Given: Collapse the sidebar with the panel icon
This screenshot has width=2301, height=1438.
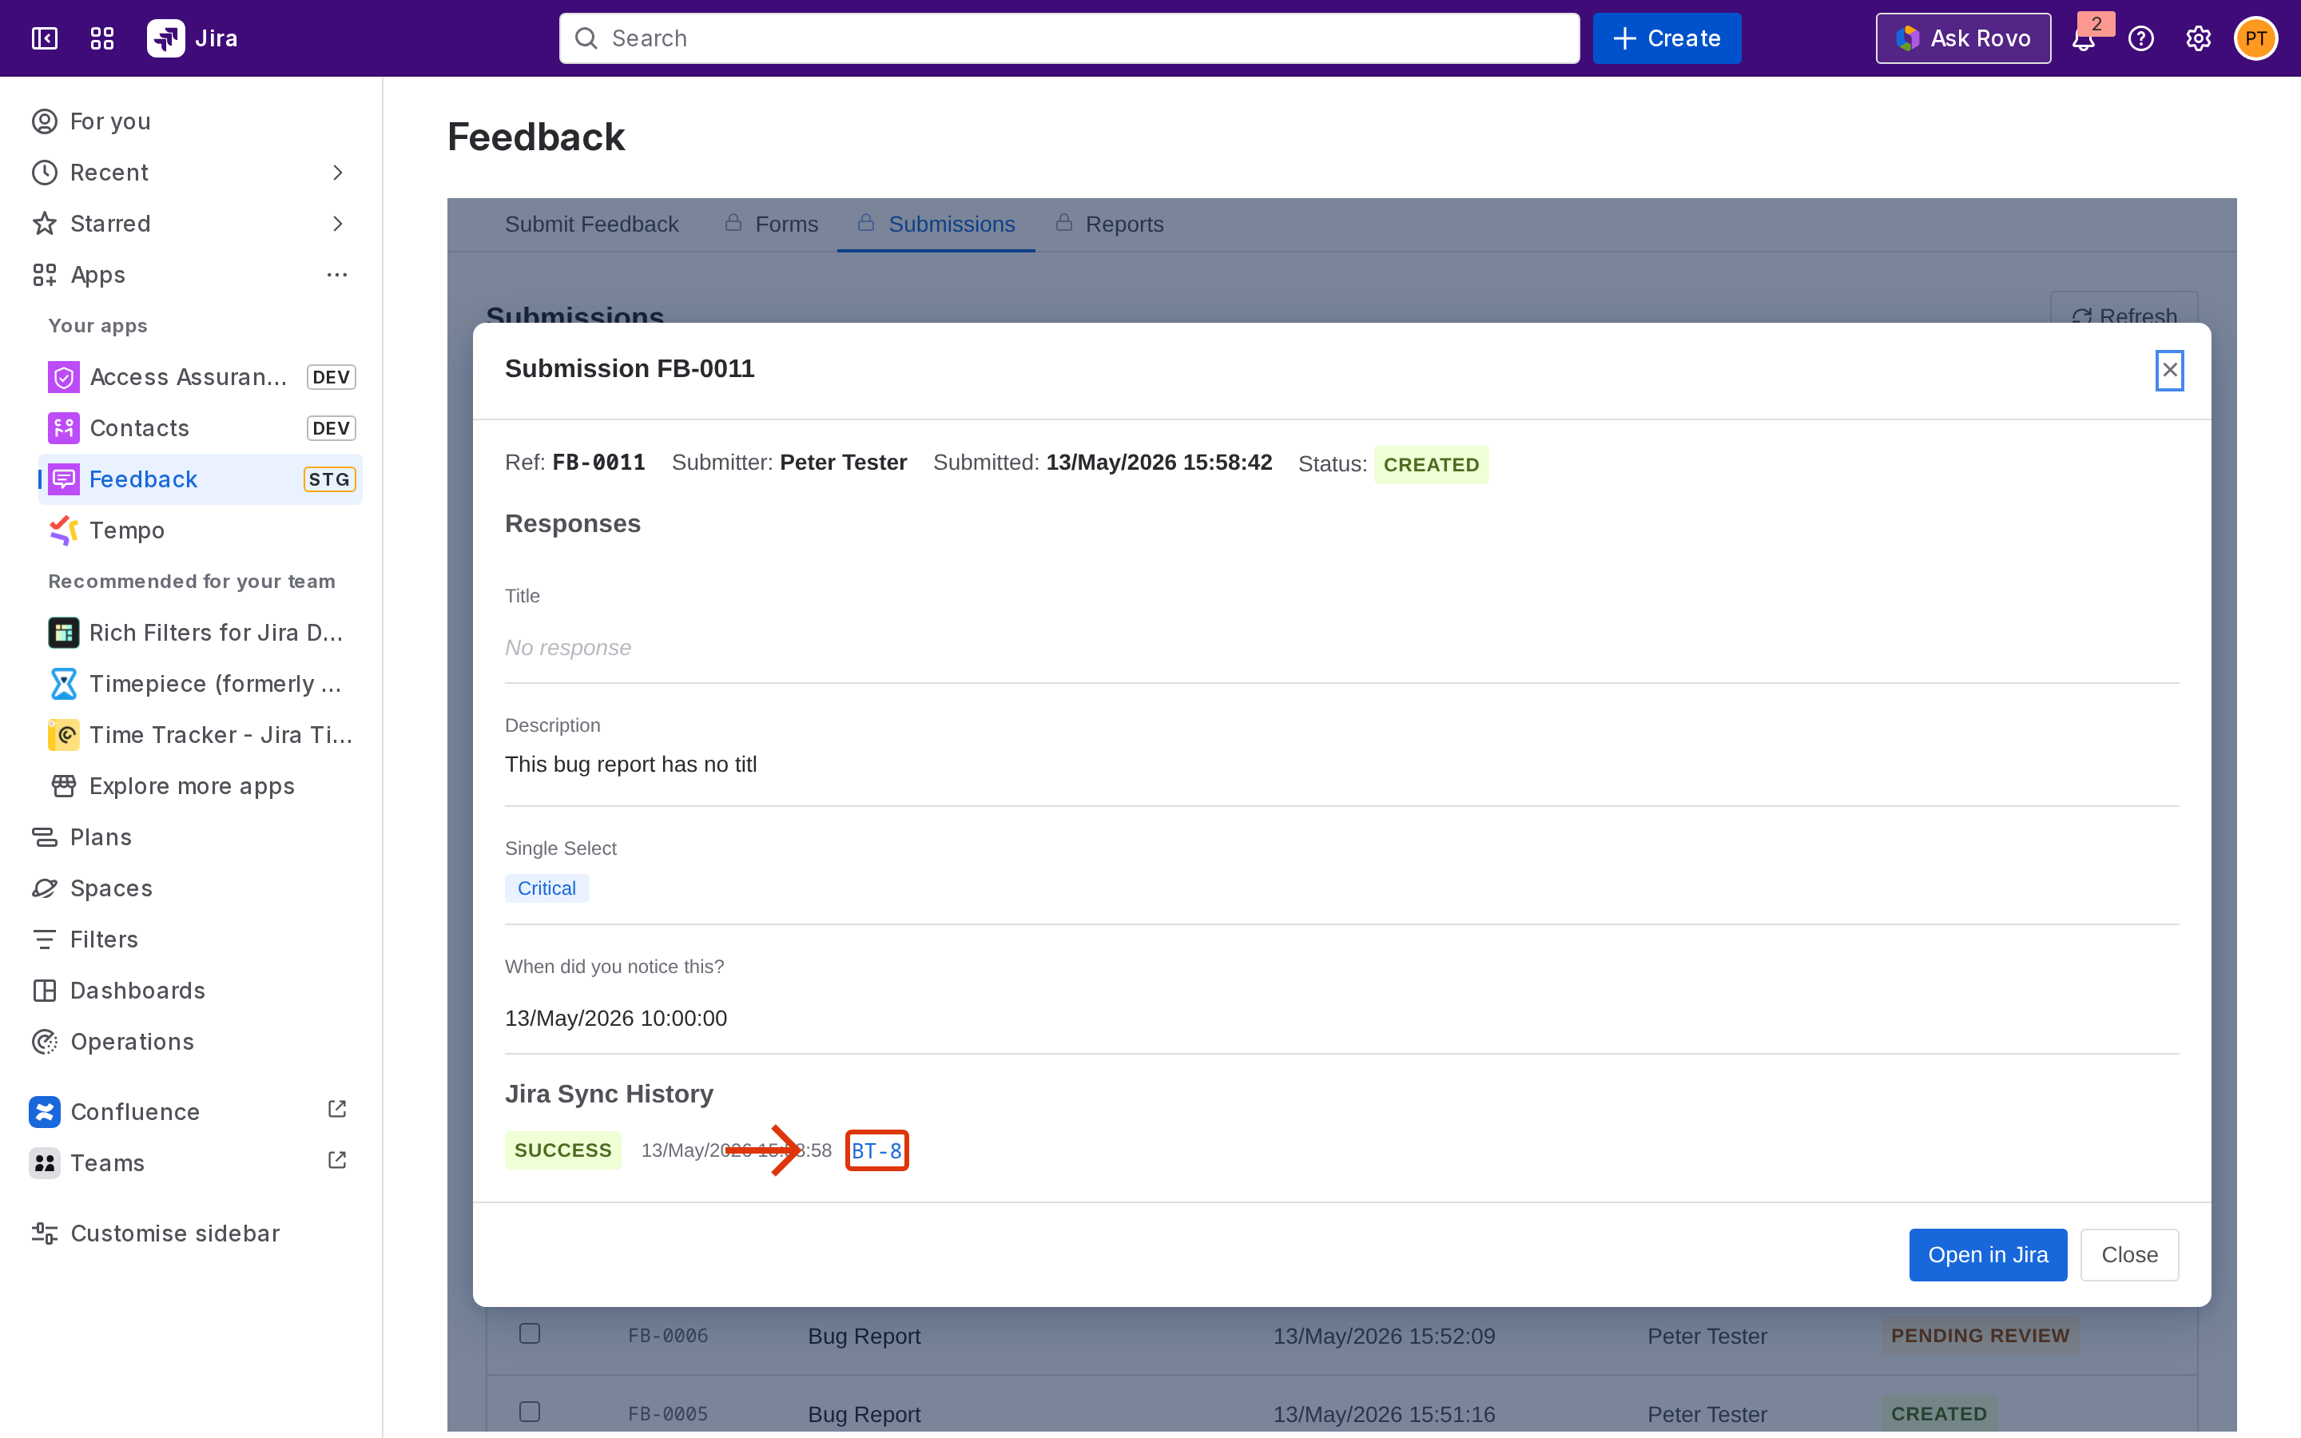Looking at the screenshot, I should click(x=45, y=38).
